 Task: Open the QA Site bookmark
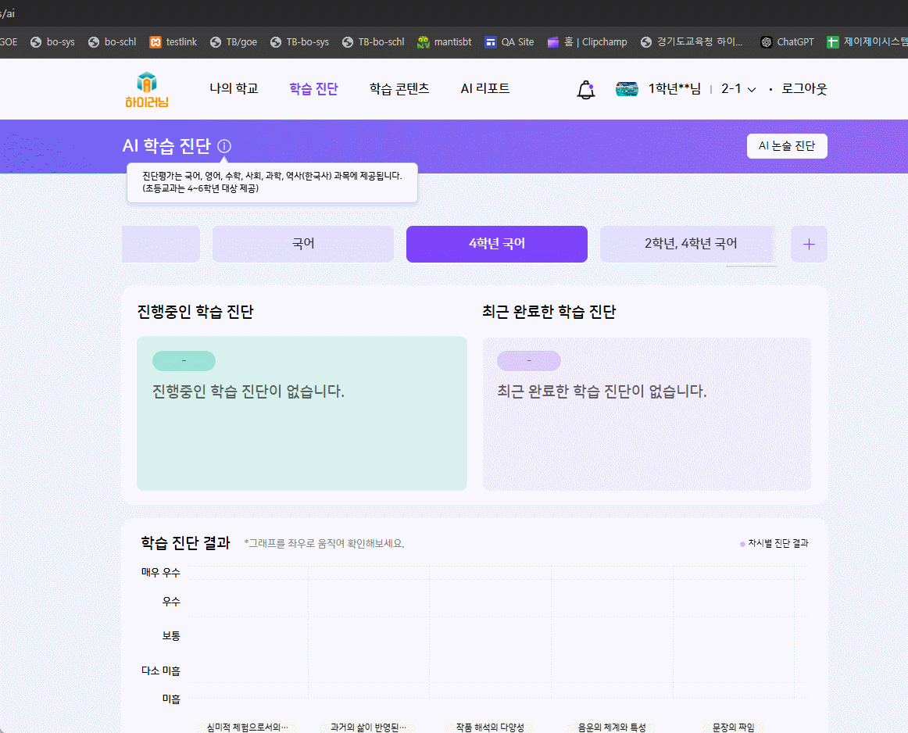(509, 42)
